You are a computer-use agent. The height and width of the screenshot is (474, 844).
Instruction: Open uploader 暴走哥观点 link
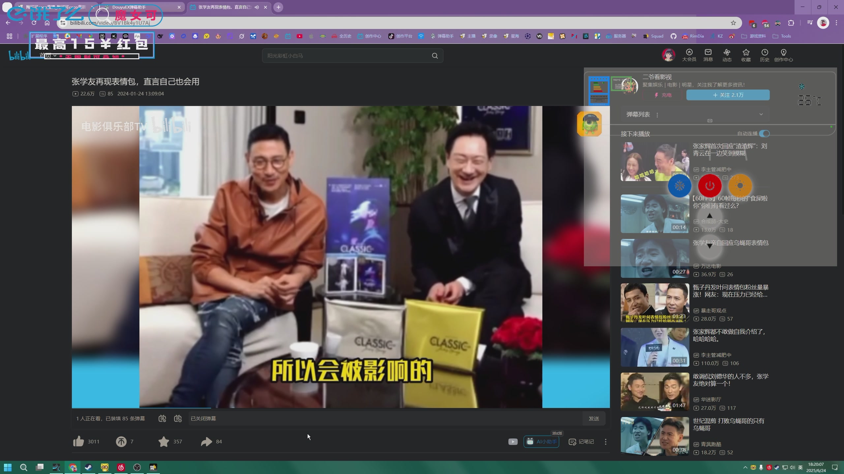click(713, 310)
